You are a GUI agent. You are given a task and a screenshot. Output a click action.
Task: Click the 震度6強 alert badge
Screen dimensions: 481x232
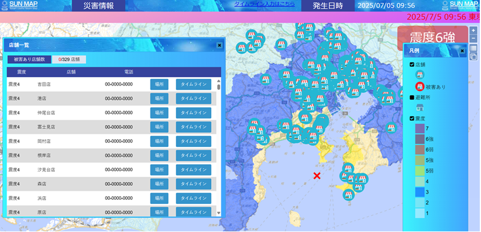coord(432,37)
